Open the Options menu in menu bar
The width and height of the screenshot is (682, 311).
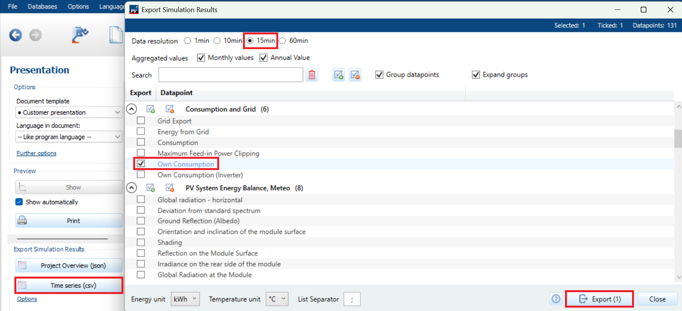(78, 6)
